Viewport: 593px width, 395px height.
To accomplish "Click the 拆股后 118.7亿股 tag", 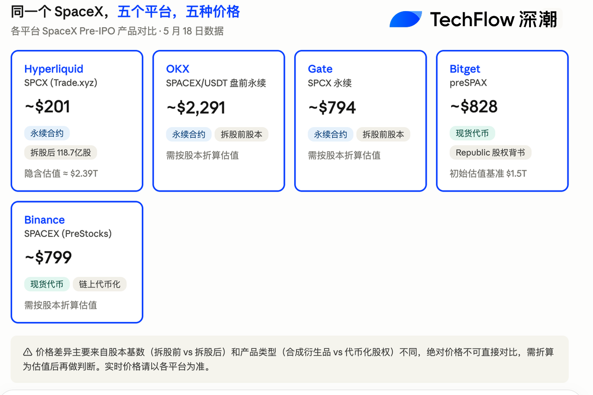I will point(61,153).
